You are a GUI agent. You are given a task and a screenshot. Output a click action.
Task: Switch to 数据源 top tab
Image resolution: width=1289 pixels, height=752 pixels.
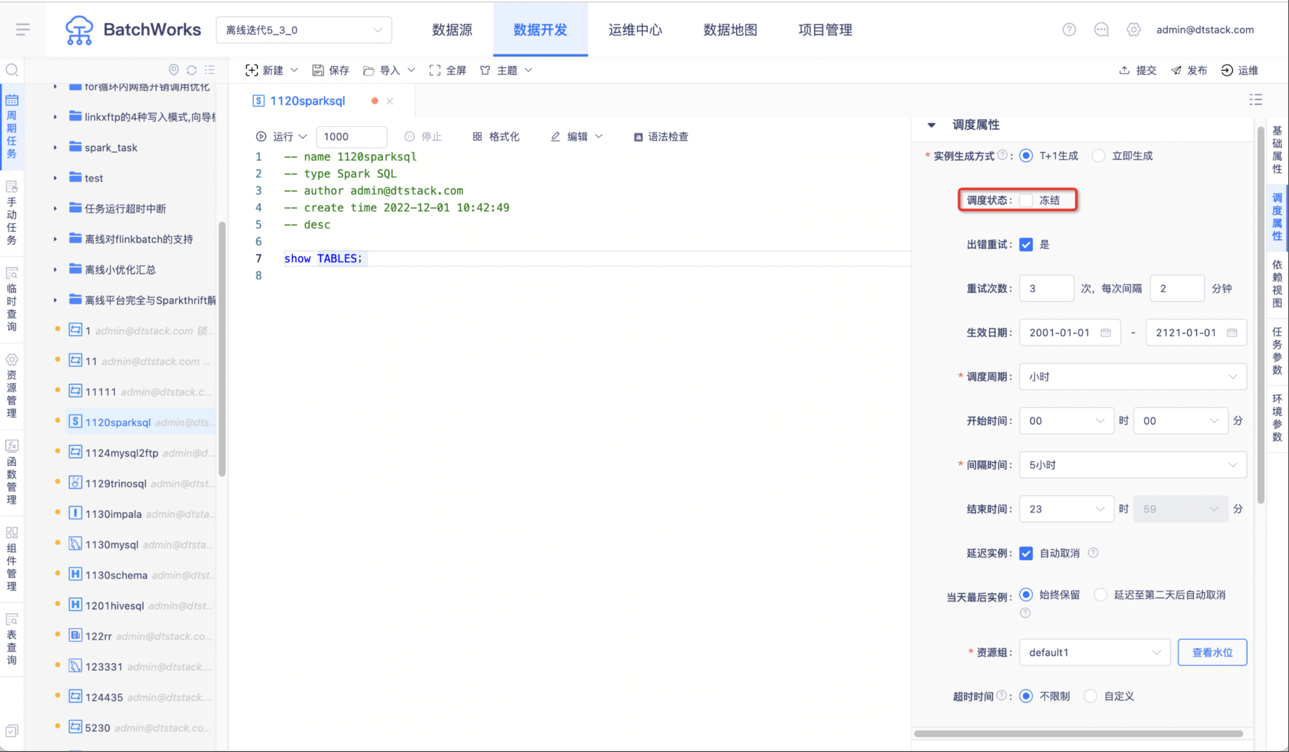pyautogui.click(x=452, y=30)
